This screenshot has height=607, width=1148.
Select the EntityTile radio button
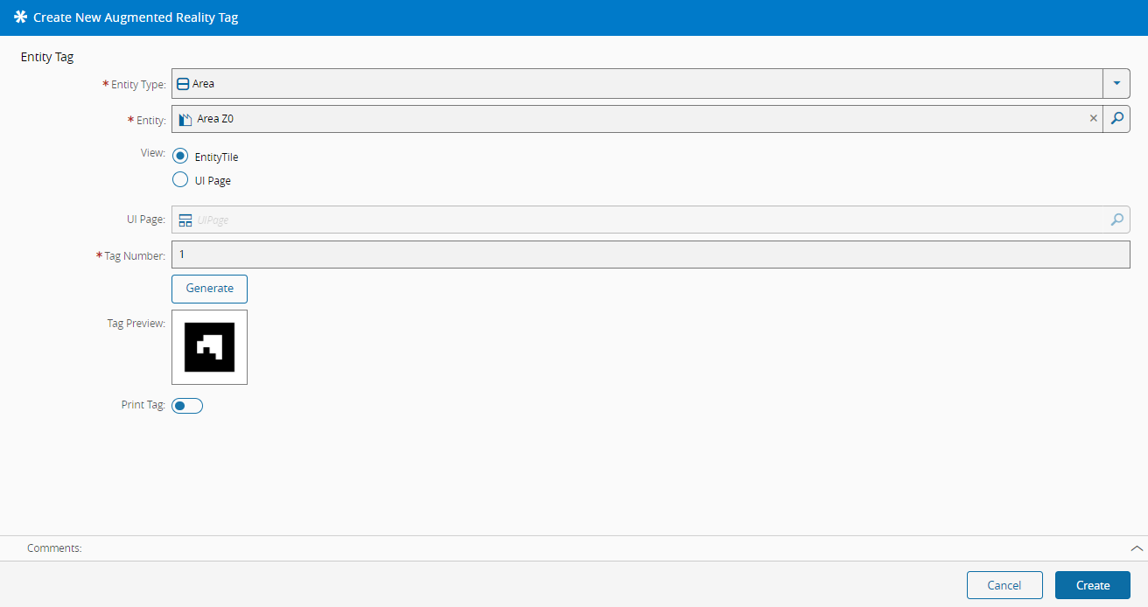tap(180, 157)
